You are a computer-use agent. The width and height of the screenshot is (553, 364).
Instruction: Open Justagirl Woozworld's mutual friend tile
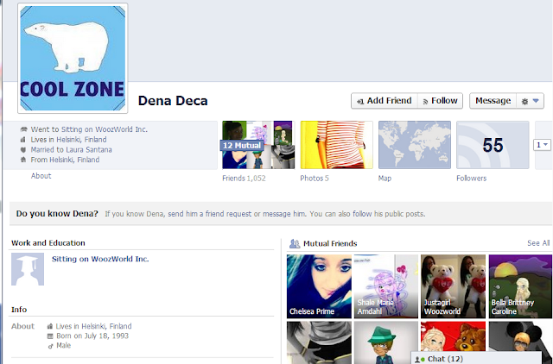[453, 286]
